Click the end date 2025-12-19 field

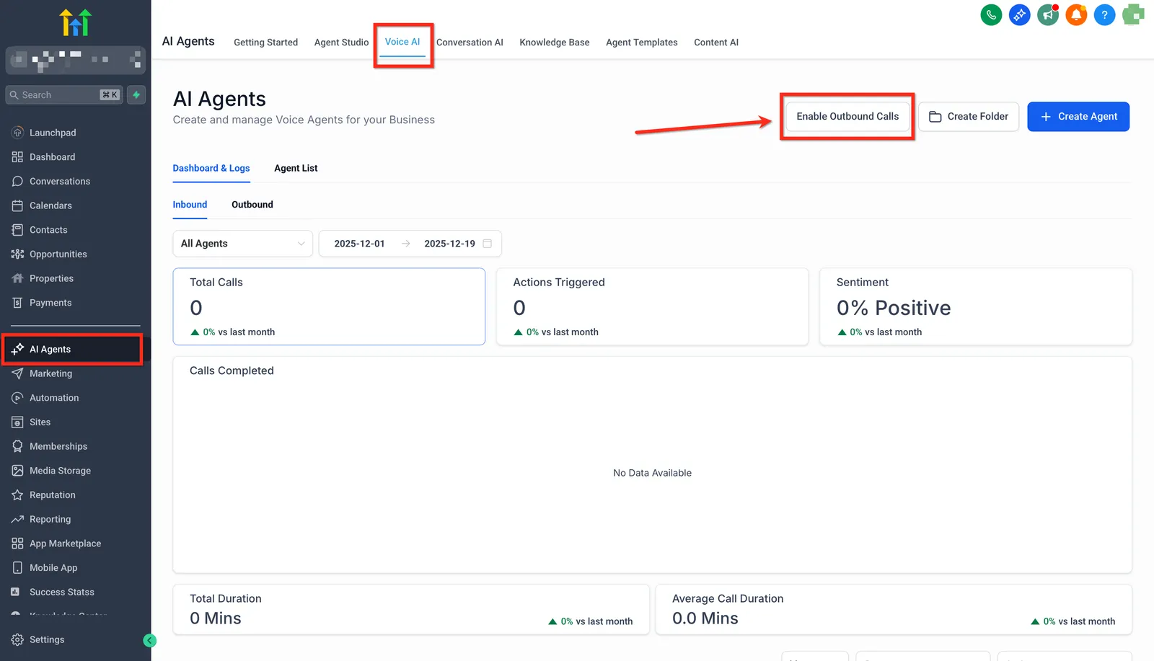449,244
